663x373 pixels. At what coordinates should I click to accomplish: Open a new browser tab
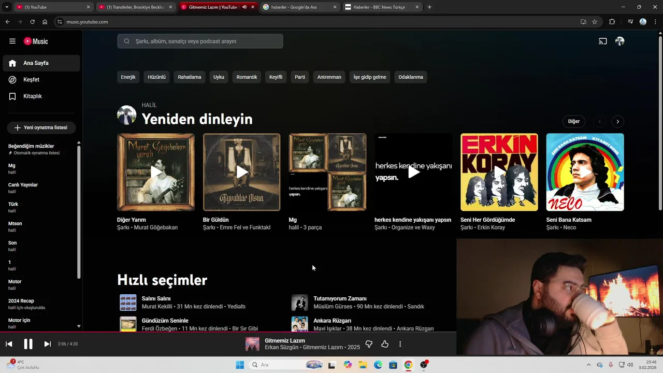429,7
